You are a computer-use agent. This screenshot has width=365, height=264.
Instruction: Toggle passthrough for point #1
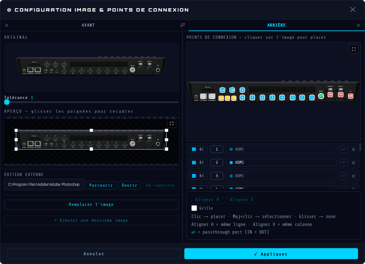pyautogui.click(x=343, y=149)
